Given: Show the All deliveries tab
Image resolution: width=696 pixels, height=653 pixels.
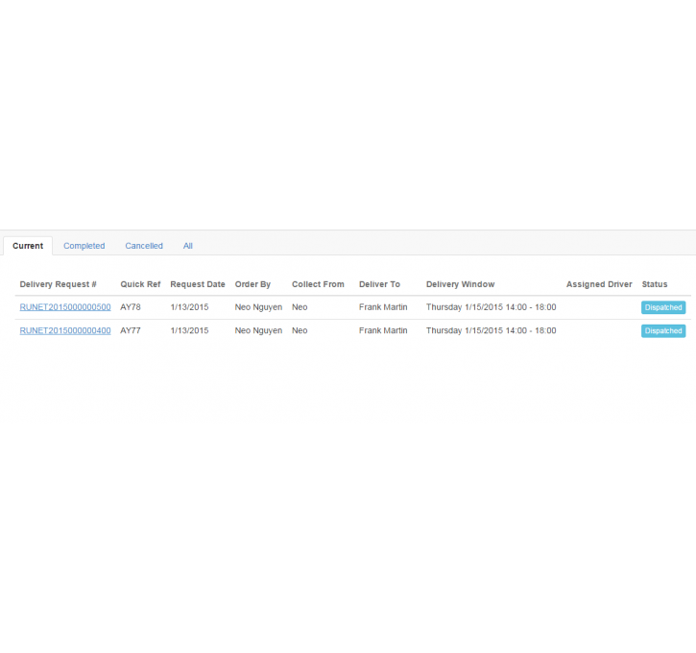Looking at the screenshot, I should coord(188,246).
